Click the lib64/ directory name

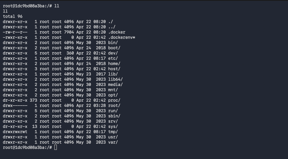pyautogui.click(x=115, y=79)
